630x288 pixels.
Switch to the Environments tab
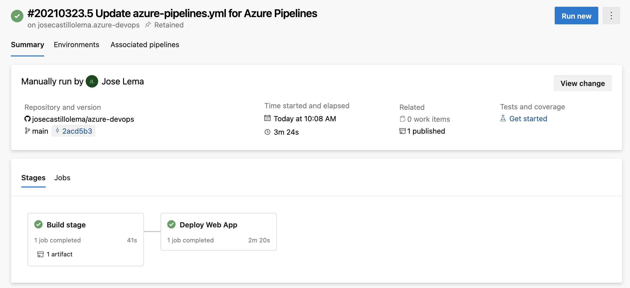coord(76,45)
